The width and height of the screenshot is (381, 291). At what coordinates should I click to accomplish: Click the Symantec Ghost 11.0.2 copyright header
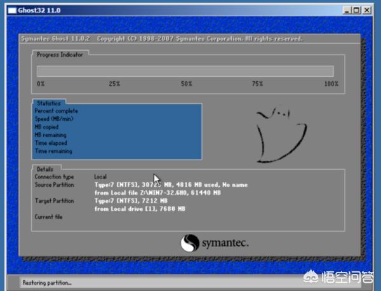162,39
